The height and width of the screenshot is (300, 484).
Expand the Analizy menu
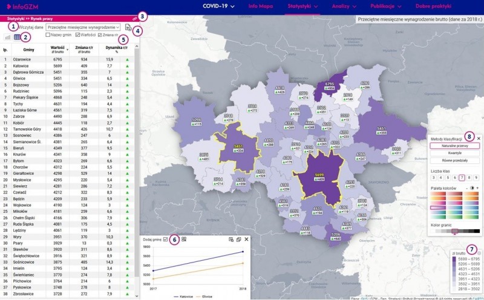click(x=344, y=6)
